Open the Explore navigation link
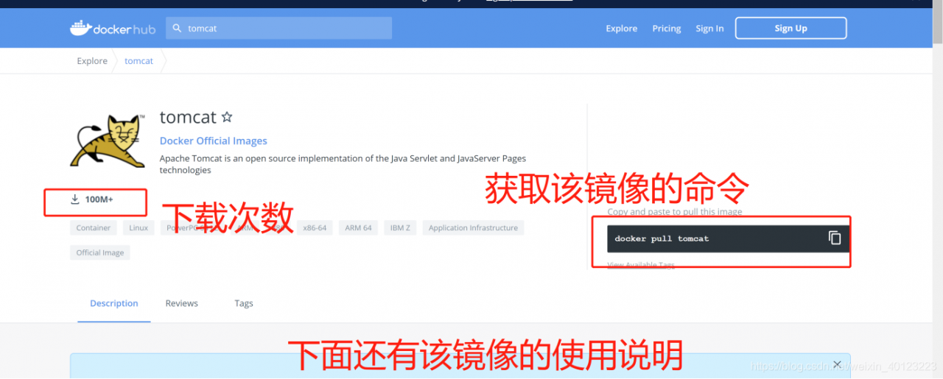Screen dimensions: 943x379 coord(621,28)
